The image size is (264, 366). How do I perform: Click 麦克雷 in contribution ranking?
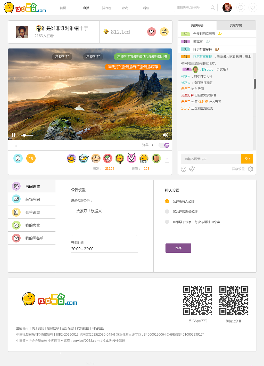(x=198, y=42)
